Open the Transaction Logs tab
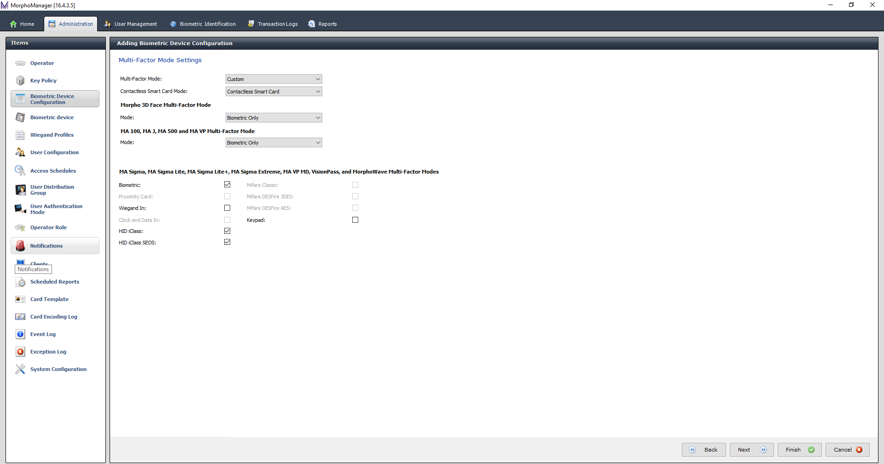 [273, 24]
